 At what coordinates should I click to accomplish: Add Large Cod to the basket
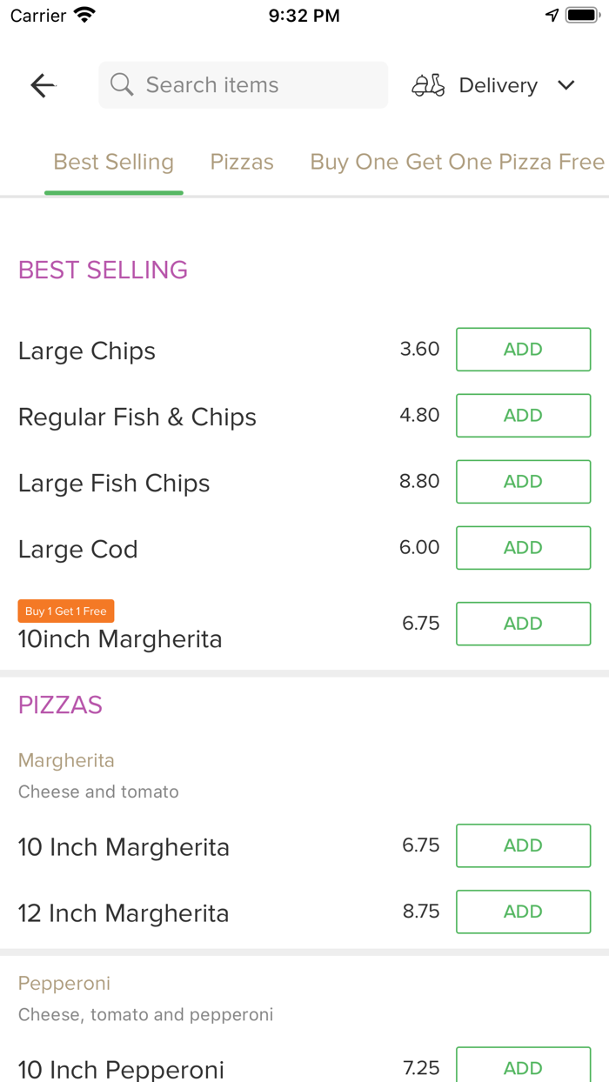point(523,547)
